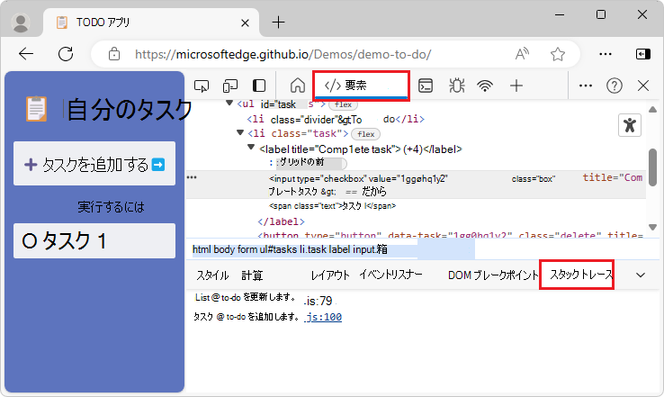Open DevTools help question mark icon

pos(614,86)
